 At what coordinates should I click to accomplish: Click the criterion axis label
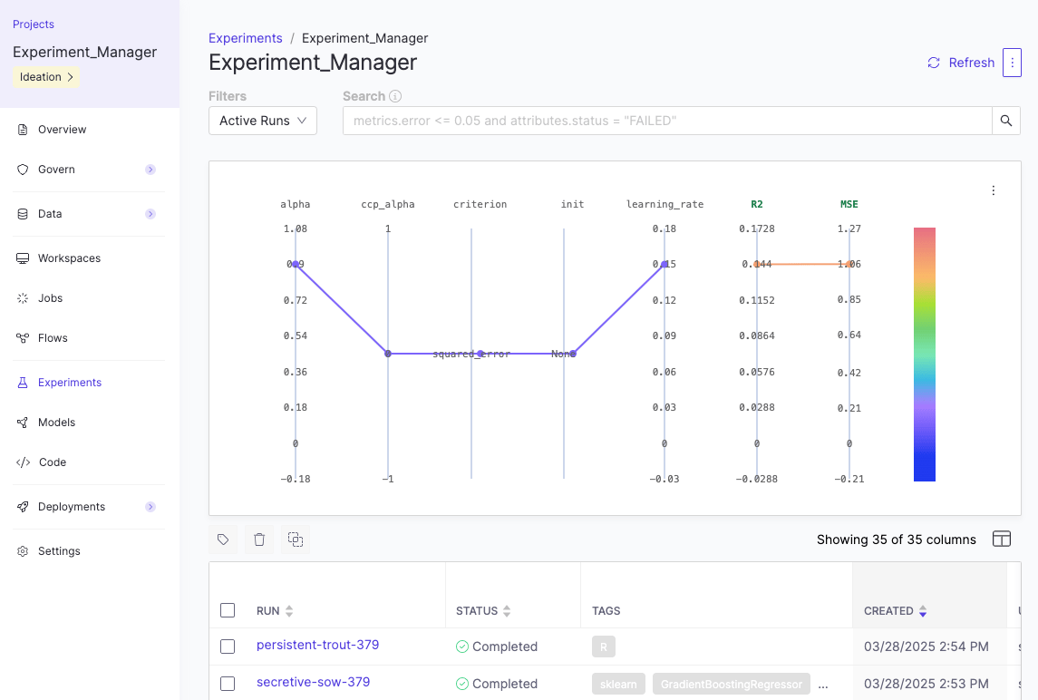tap(480, 204)
